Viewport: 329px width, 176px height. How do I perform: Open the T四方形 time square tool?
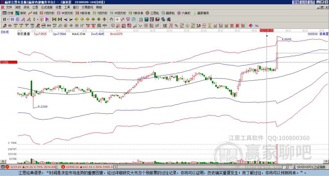[x=100, y=13]
